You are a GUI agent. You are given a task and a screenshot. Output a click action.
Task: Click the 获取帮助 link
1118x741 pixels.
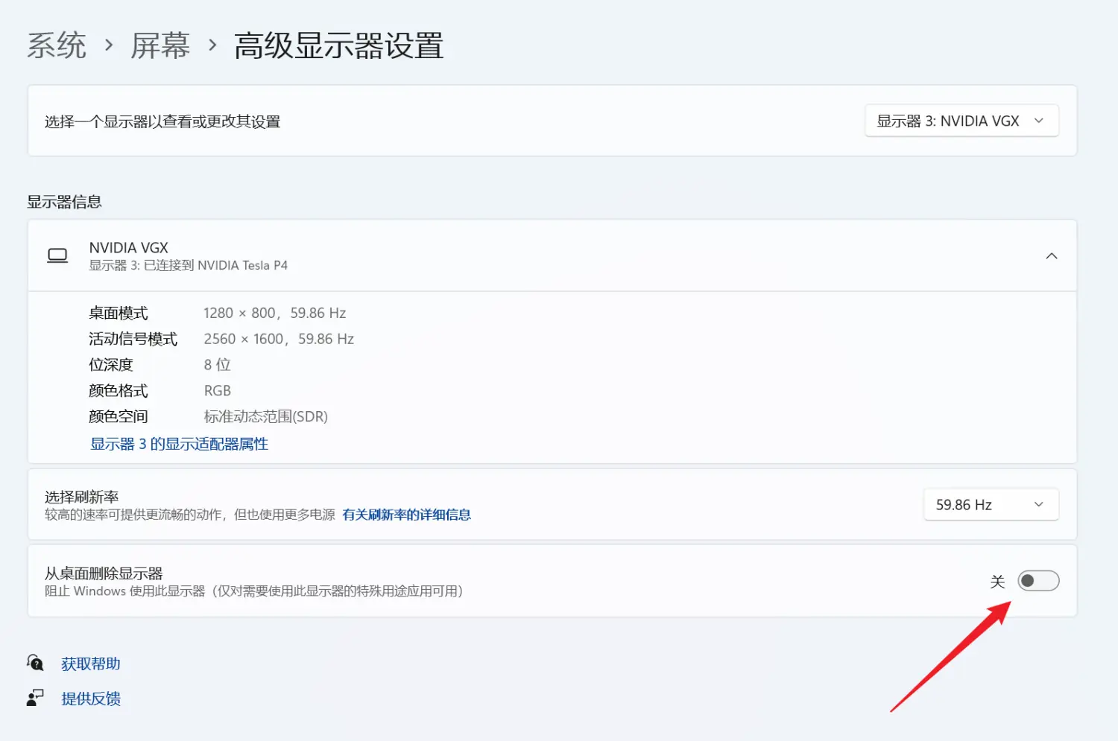pos(90,664)
